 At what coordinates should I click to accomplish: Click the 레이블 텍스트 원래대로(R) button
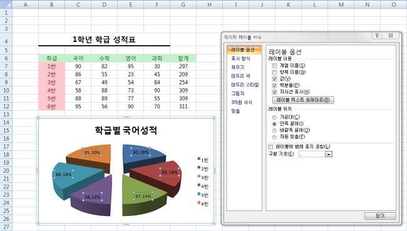303,100
